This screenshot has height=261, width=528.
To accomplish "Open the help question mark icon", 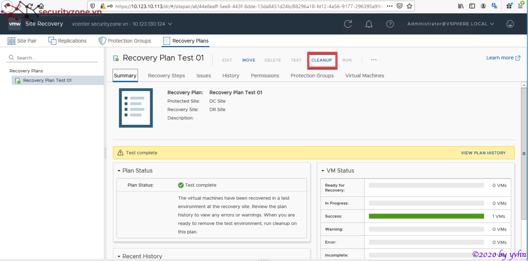I will pos(390,24).
